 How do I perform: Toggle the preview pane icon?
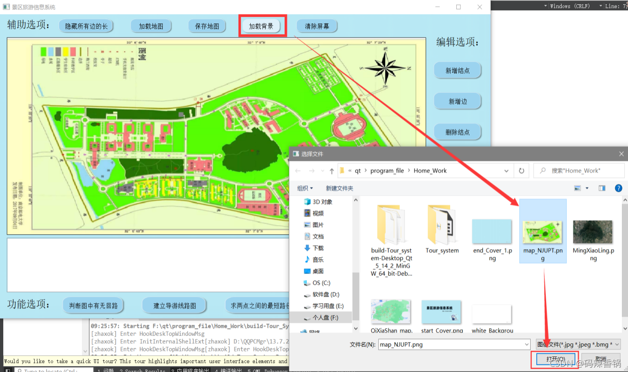[602, 188]
